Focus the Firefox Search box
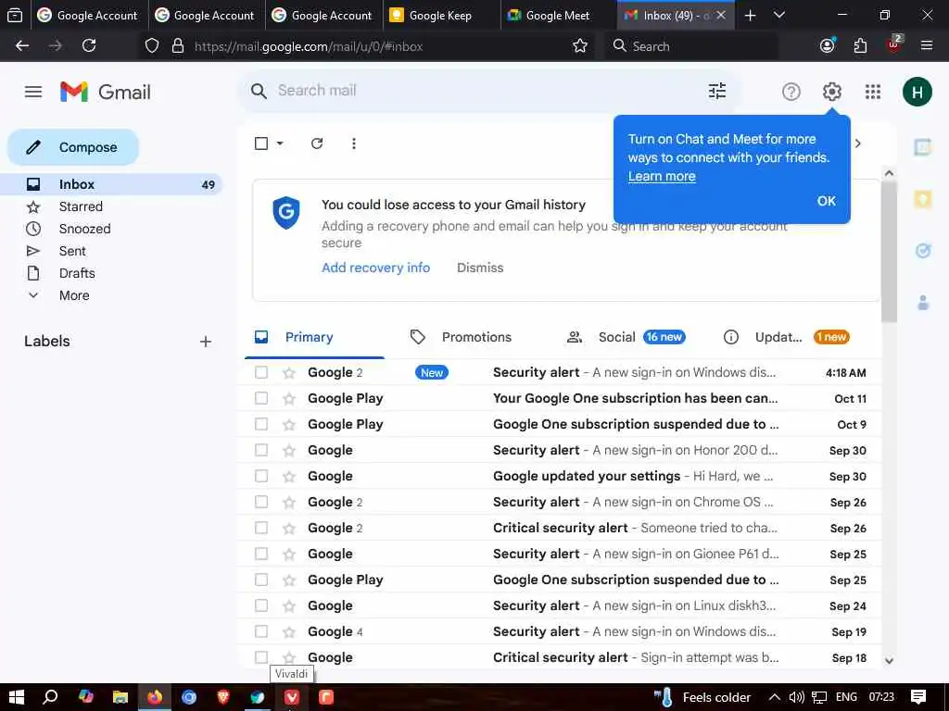The height and width of the screenshot is (711, 949). click(x=690, y=46)
